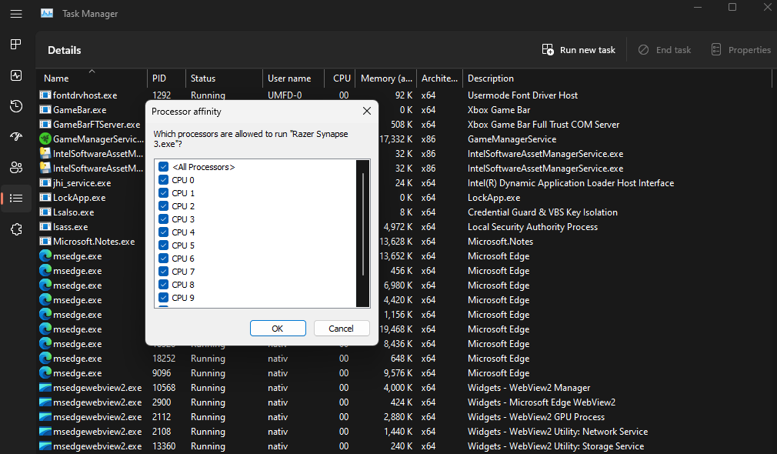The image size is (777, 454).
Task: Click Credential Guard & VBS Key Isolation
Action: 542,212
